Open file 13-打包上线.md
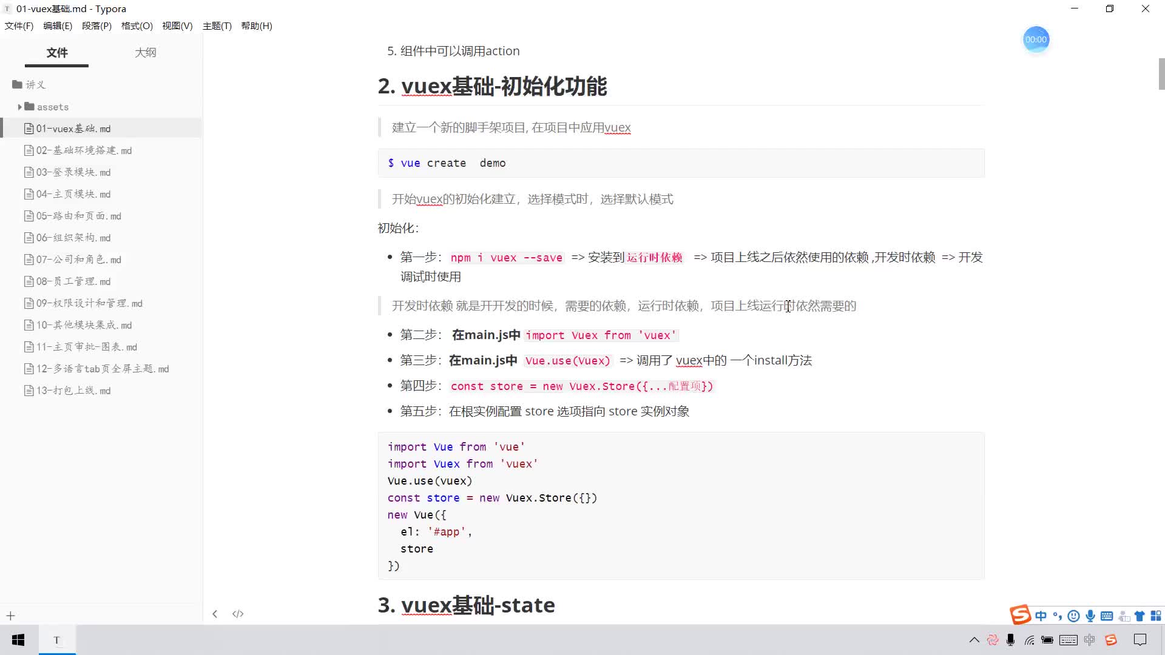The image size is (1165, 655). click(102, 391)
